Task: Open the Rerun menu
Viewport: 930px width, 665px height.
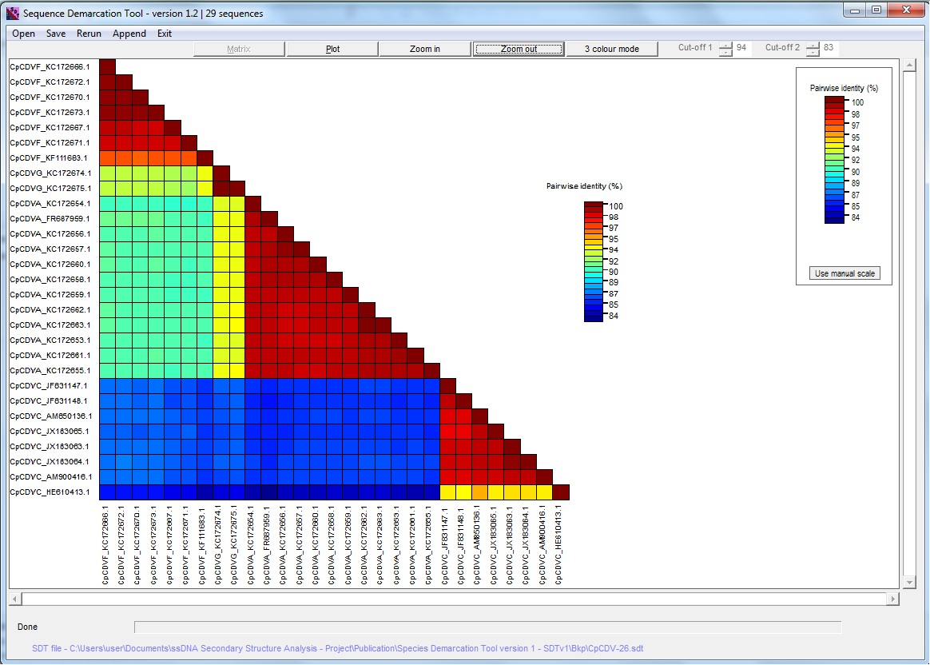Action: (x=89, y=34)
